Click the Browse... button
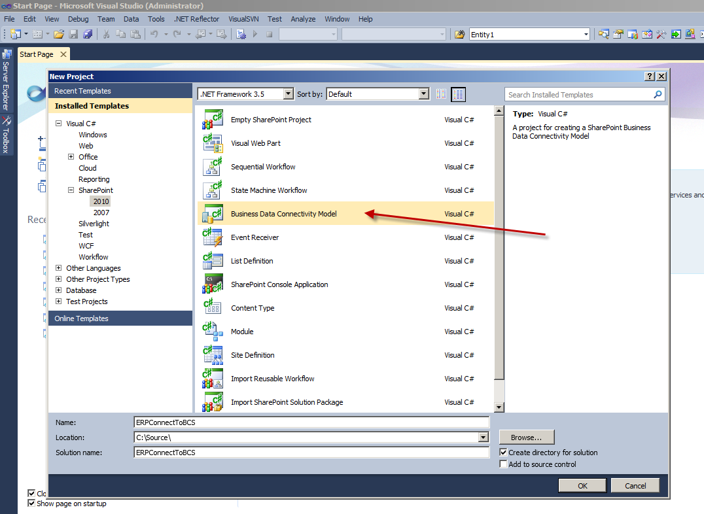704x514 pixels. [526, 437]
